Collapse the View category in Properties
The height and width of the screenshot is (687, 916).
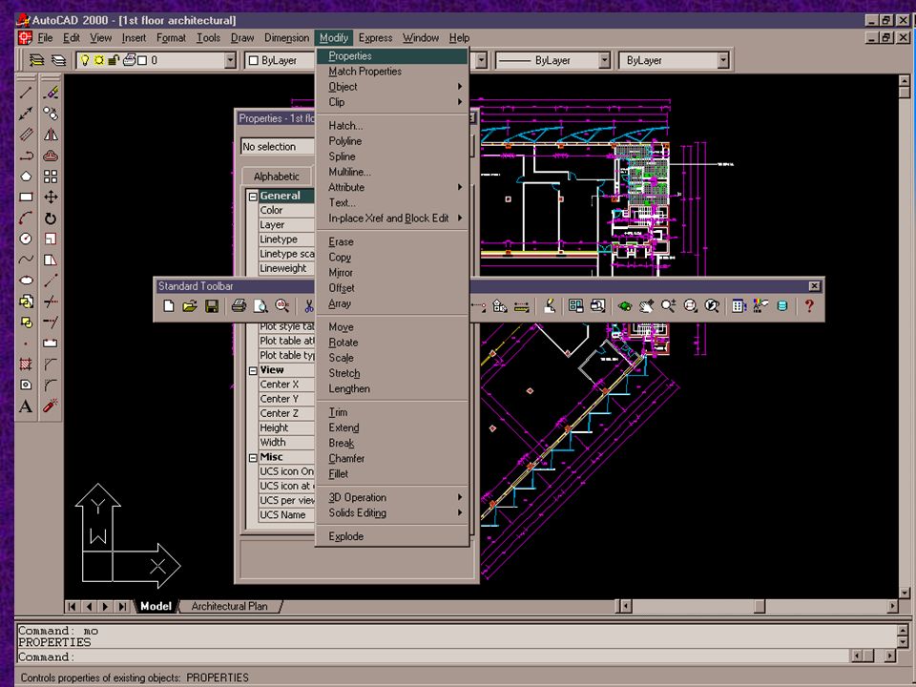pyautogui.click(x=253, y=371)
